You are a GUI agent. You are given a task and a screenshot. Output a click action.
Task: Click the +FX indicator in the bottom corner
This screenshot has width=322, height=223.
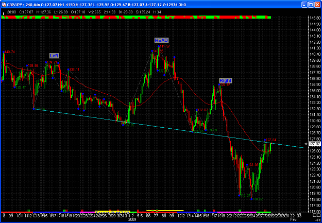[318, 219]
